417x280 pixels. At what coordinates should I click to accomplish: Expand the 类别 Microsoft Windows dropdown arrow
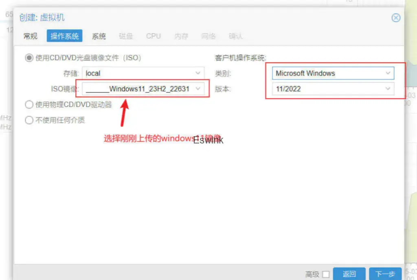pyautogui.click(x=388, y=74)
